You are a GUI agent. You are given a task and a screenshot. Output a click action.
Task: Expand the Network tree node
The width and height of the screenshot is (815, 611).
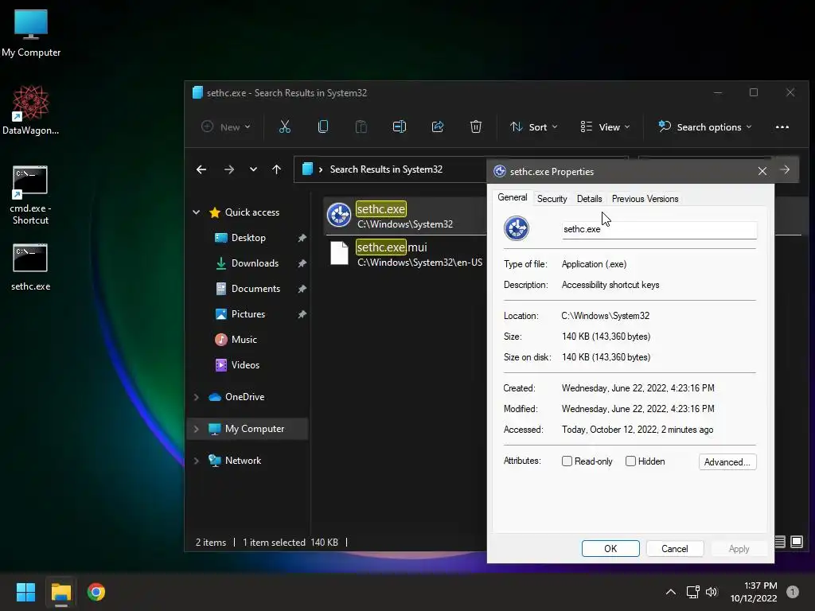(196, 461)
